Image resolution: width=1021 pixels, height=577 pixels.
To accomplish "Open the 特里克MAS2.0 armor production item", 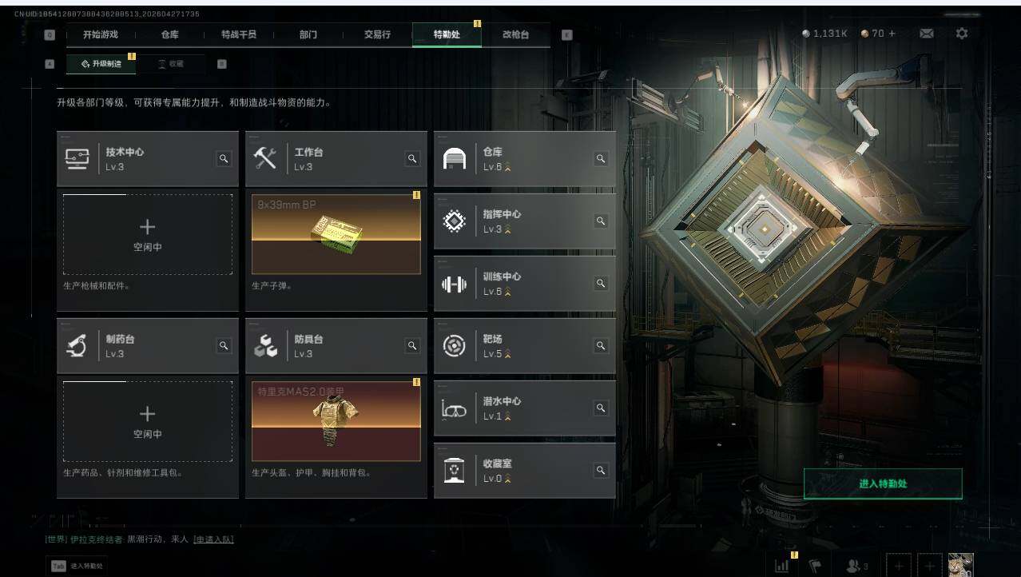I will [x=336, y=421].
